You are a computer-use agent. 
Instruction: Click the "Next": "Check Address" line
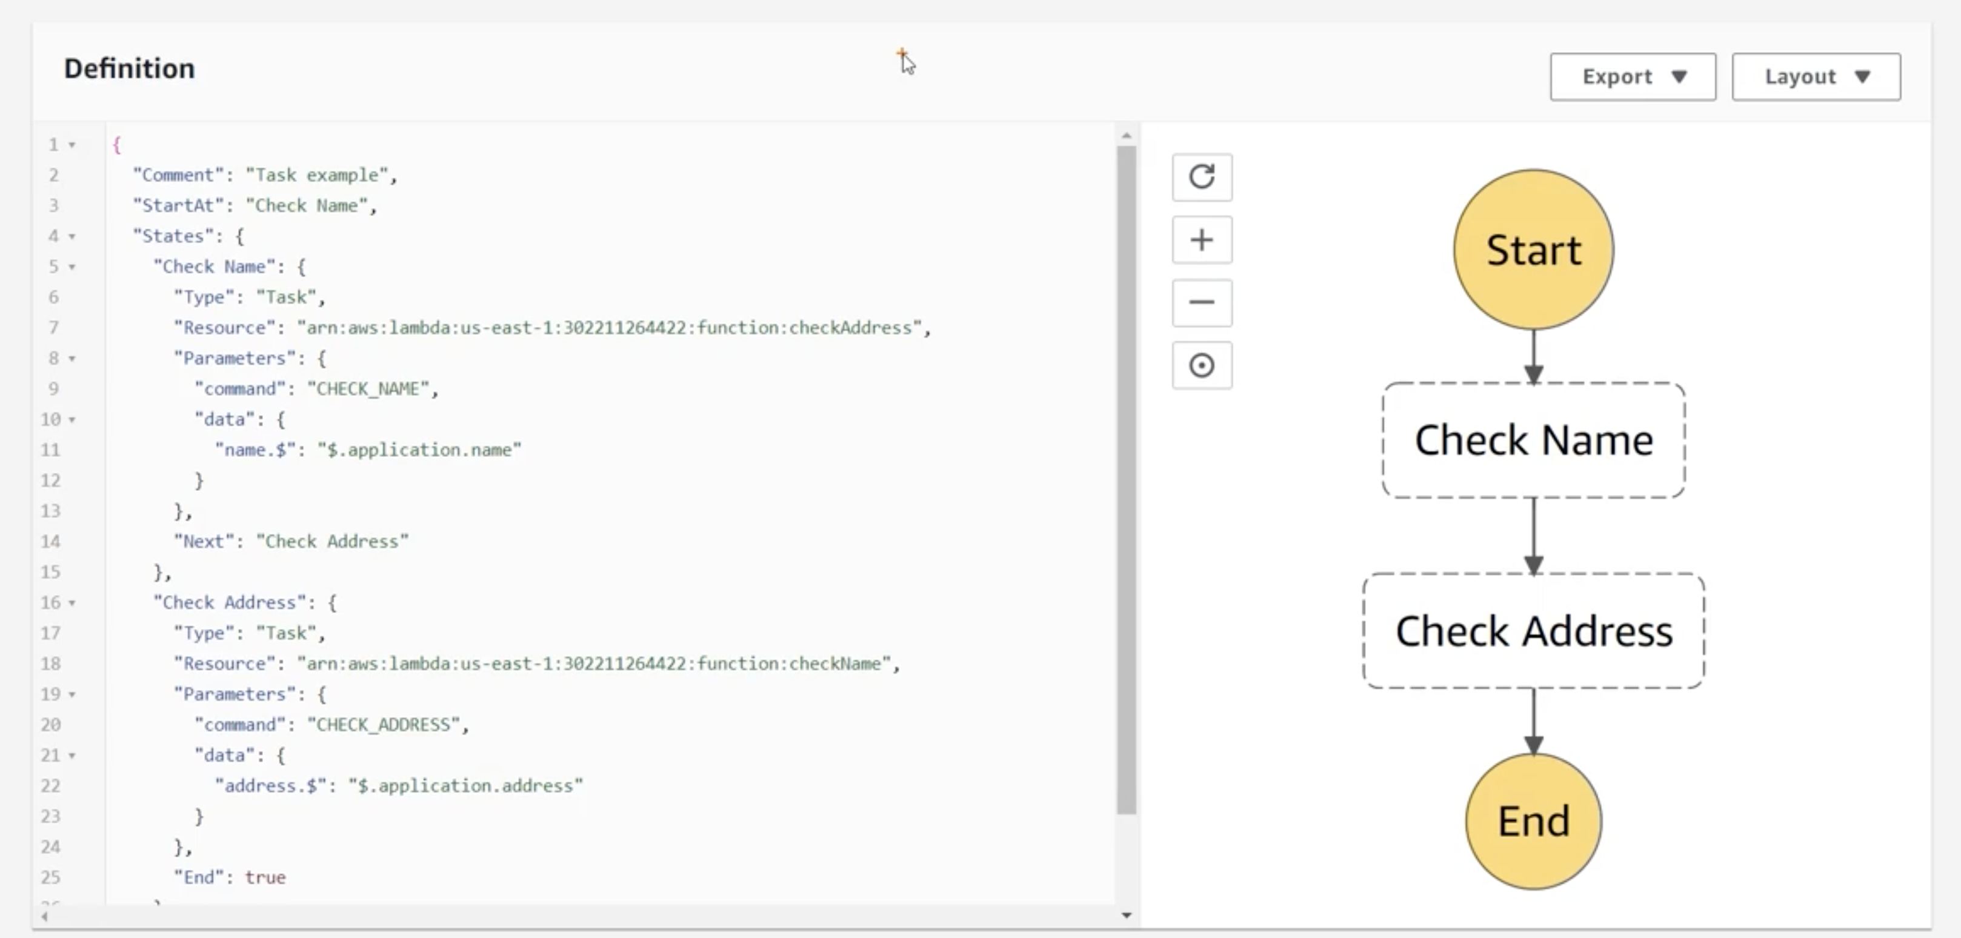pos(291,541)
